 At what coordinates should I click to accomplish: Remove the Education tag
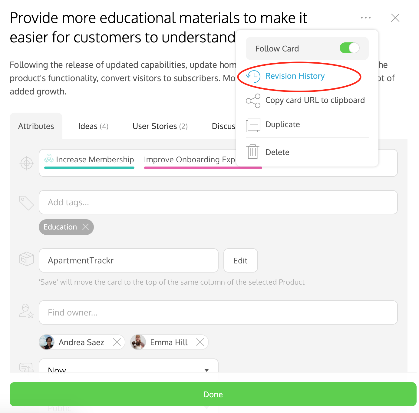[x=86, y=227]
